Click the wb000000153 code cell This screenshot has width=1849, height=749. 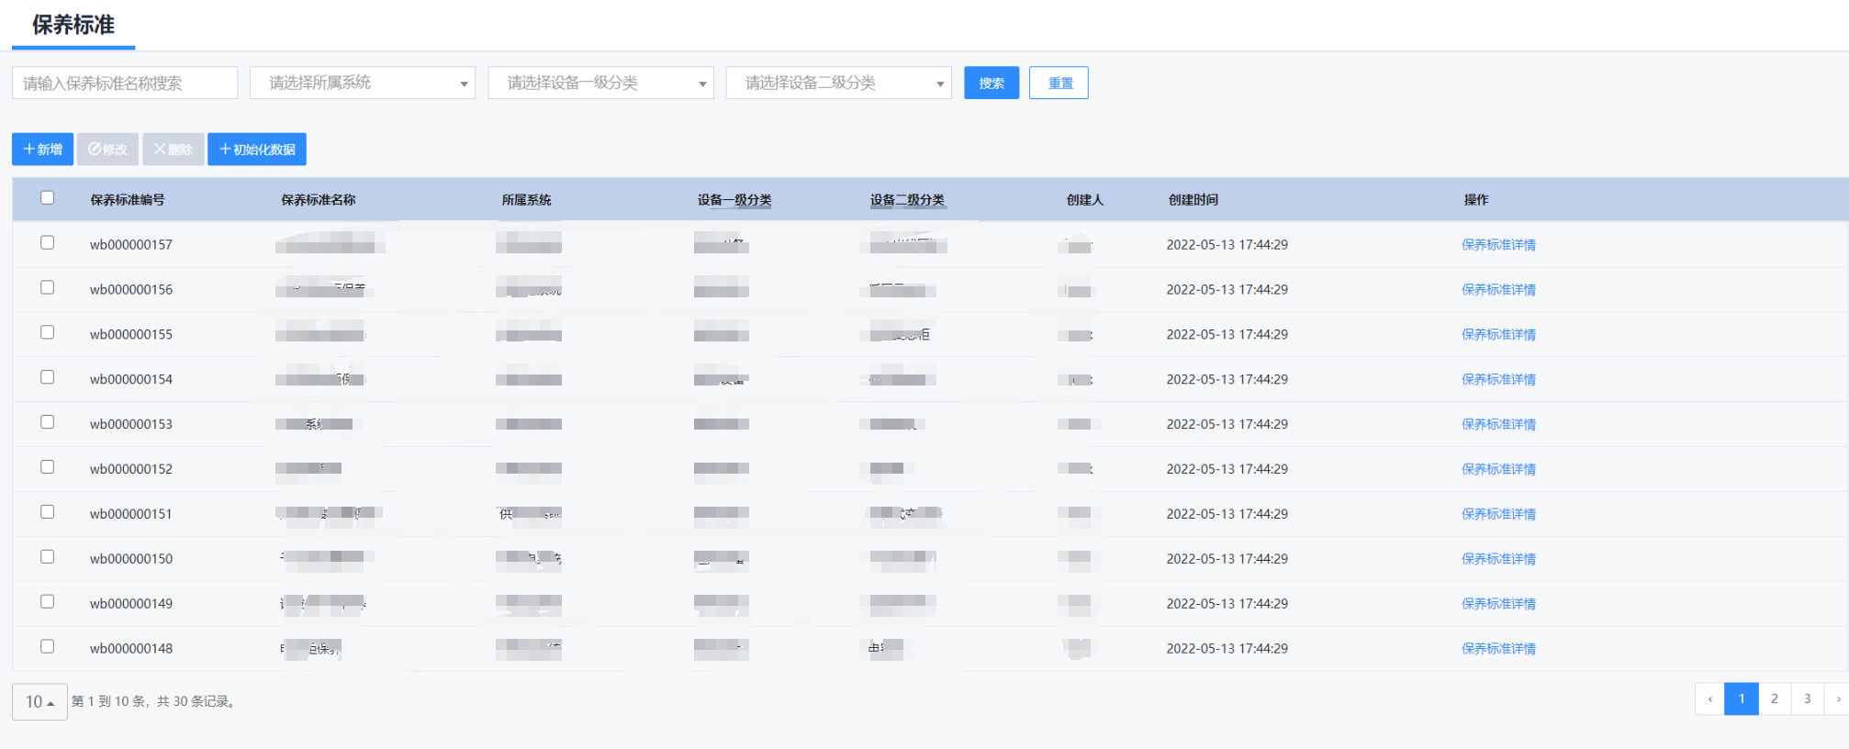click(131, 425)
